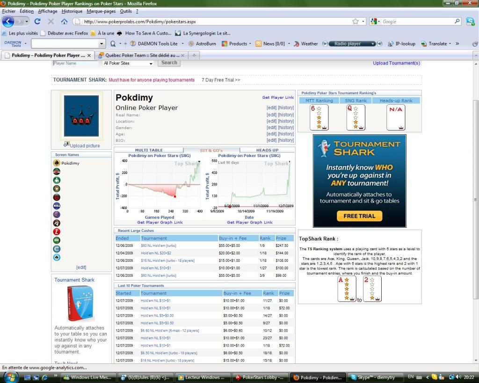Select the SIT & GO's graph tab
Viewport: 479px width, 383px height.
coord(211,150)
